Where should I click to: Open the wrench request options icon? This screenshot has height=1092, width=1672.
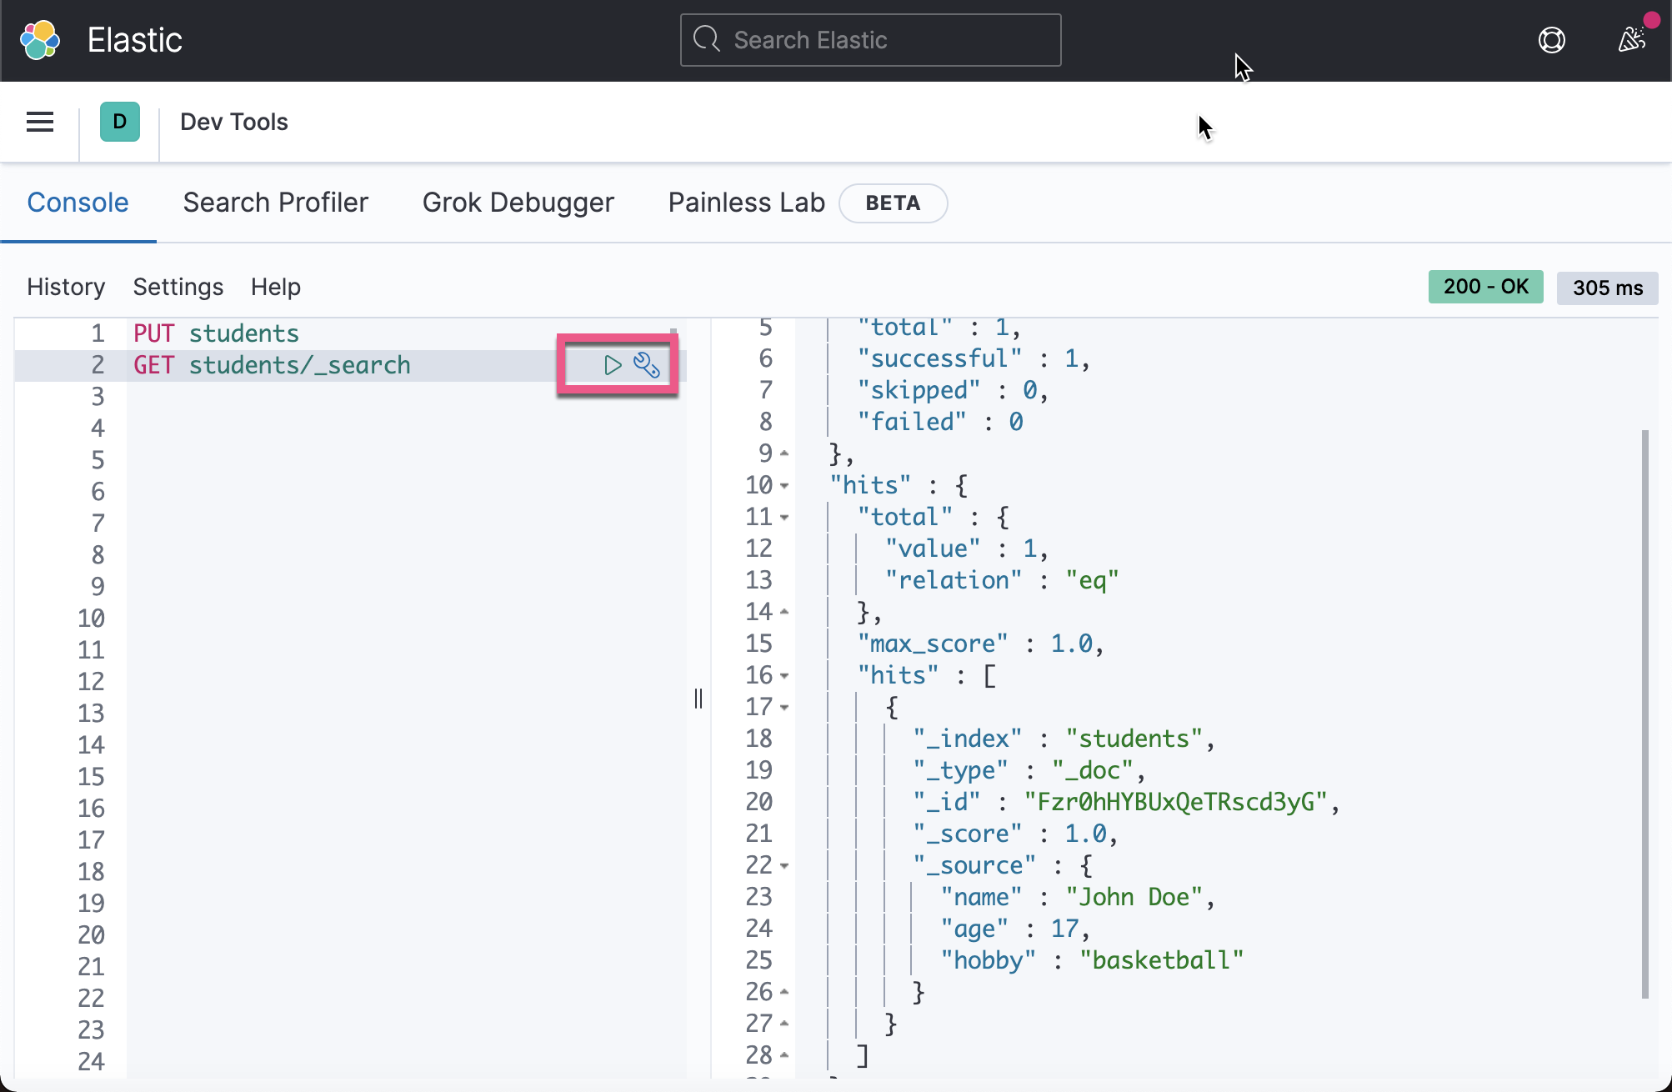coord(647,365)
